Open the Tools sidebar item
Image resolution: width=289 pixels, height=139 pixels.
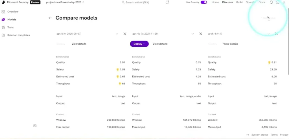(10, 27)
